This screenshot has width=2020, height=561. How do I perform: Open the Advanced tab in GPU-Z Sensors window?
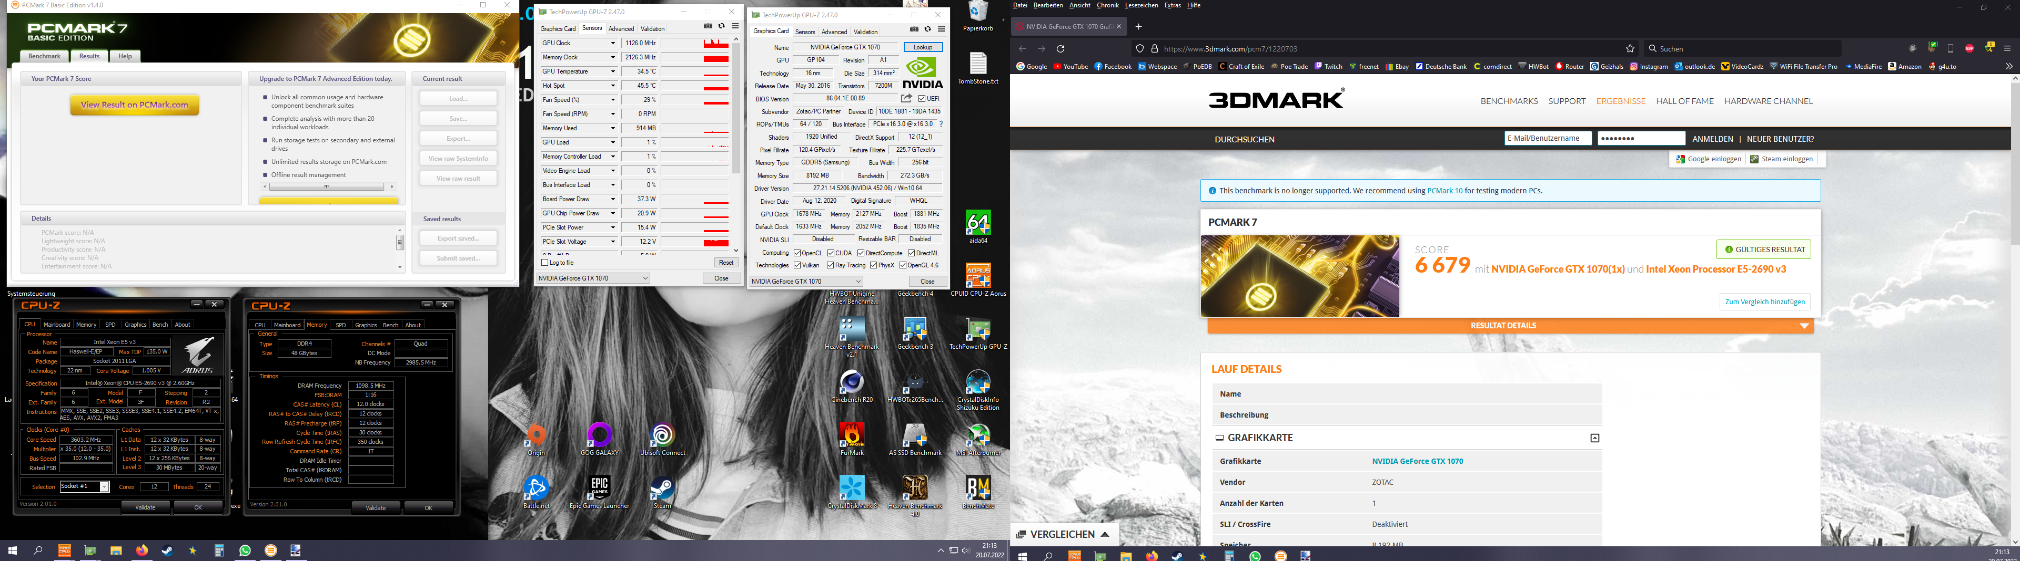(x=621, y=29)
